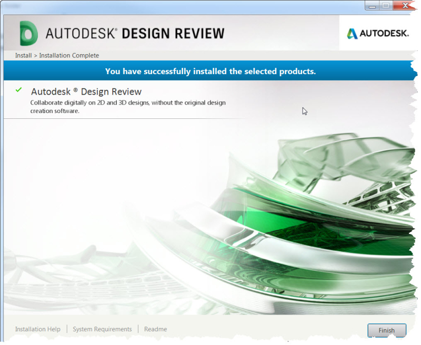Close the installer with red X button

404,5
